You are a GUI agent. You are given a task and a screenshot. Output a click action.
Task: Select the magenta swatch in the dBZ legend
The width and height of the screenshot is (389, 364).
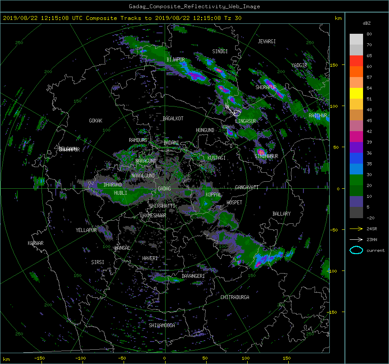click(x=356, y=137)
